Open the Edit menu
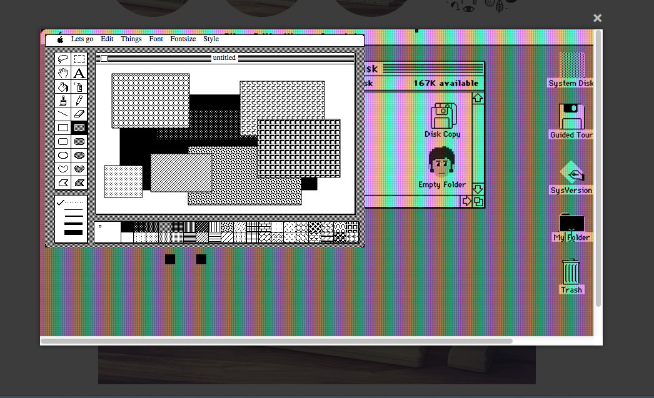 107,39
